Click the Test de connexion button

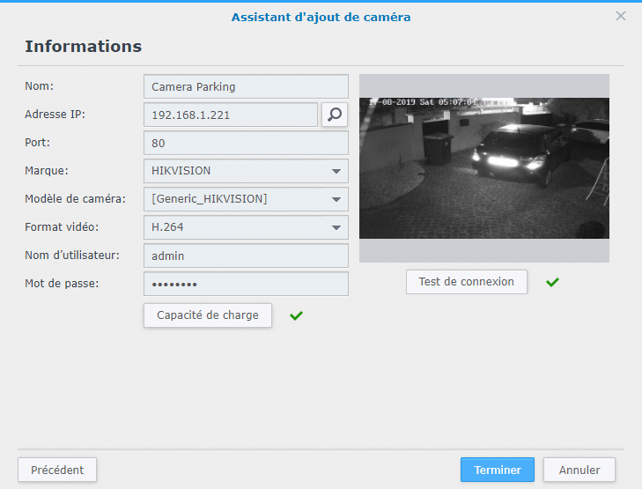coord(467,282)
